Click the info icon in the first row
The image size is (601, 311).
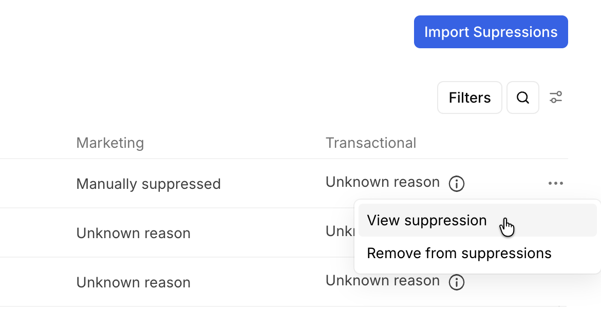pos(457,183)
